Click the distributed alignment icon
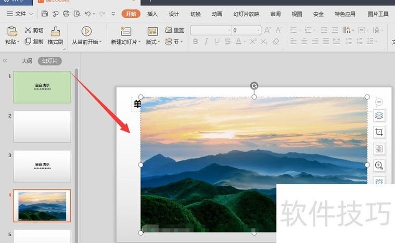395x243 pixels. 337,41
